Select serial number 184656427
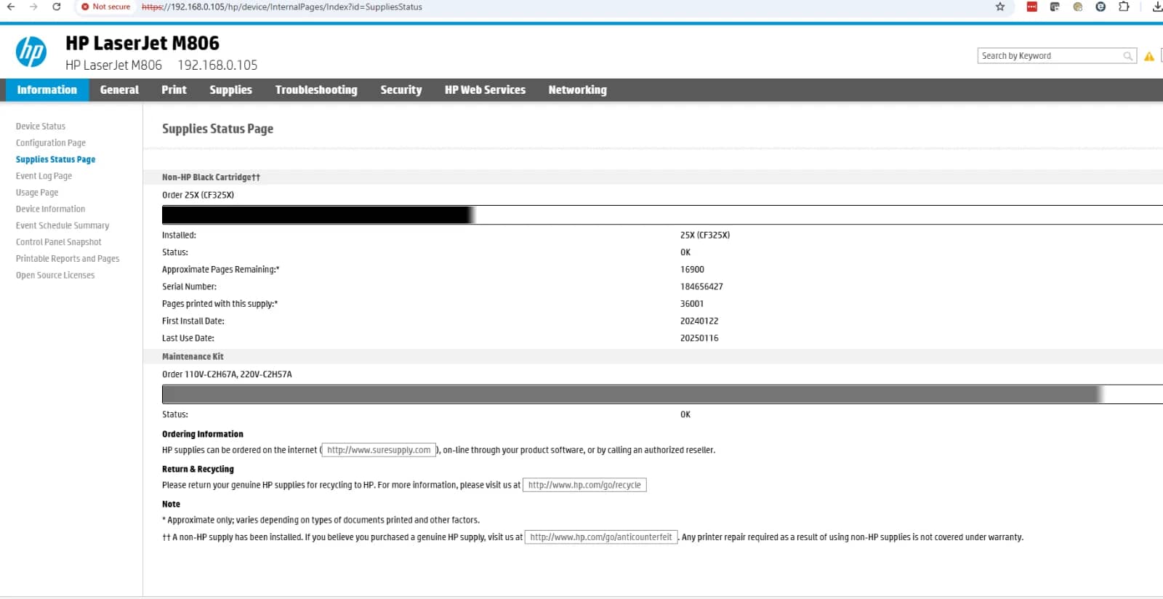The height and width of the screenshot is (599, 1163). (x=701, y=287)
